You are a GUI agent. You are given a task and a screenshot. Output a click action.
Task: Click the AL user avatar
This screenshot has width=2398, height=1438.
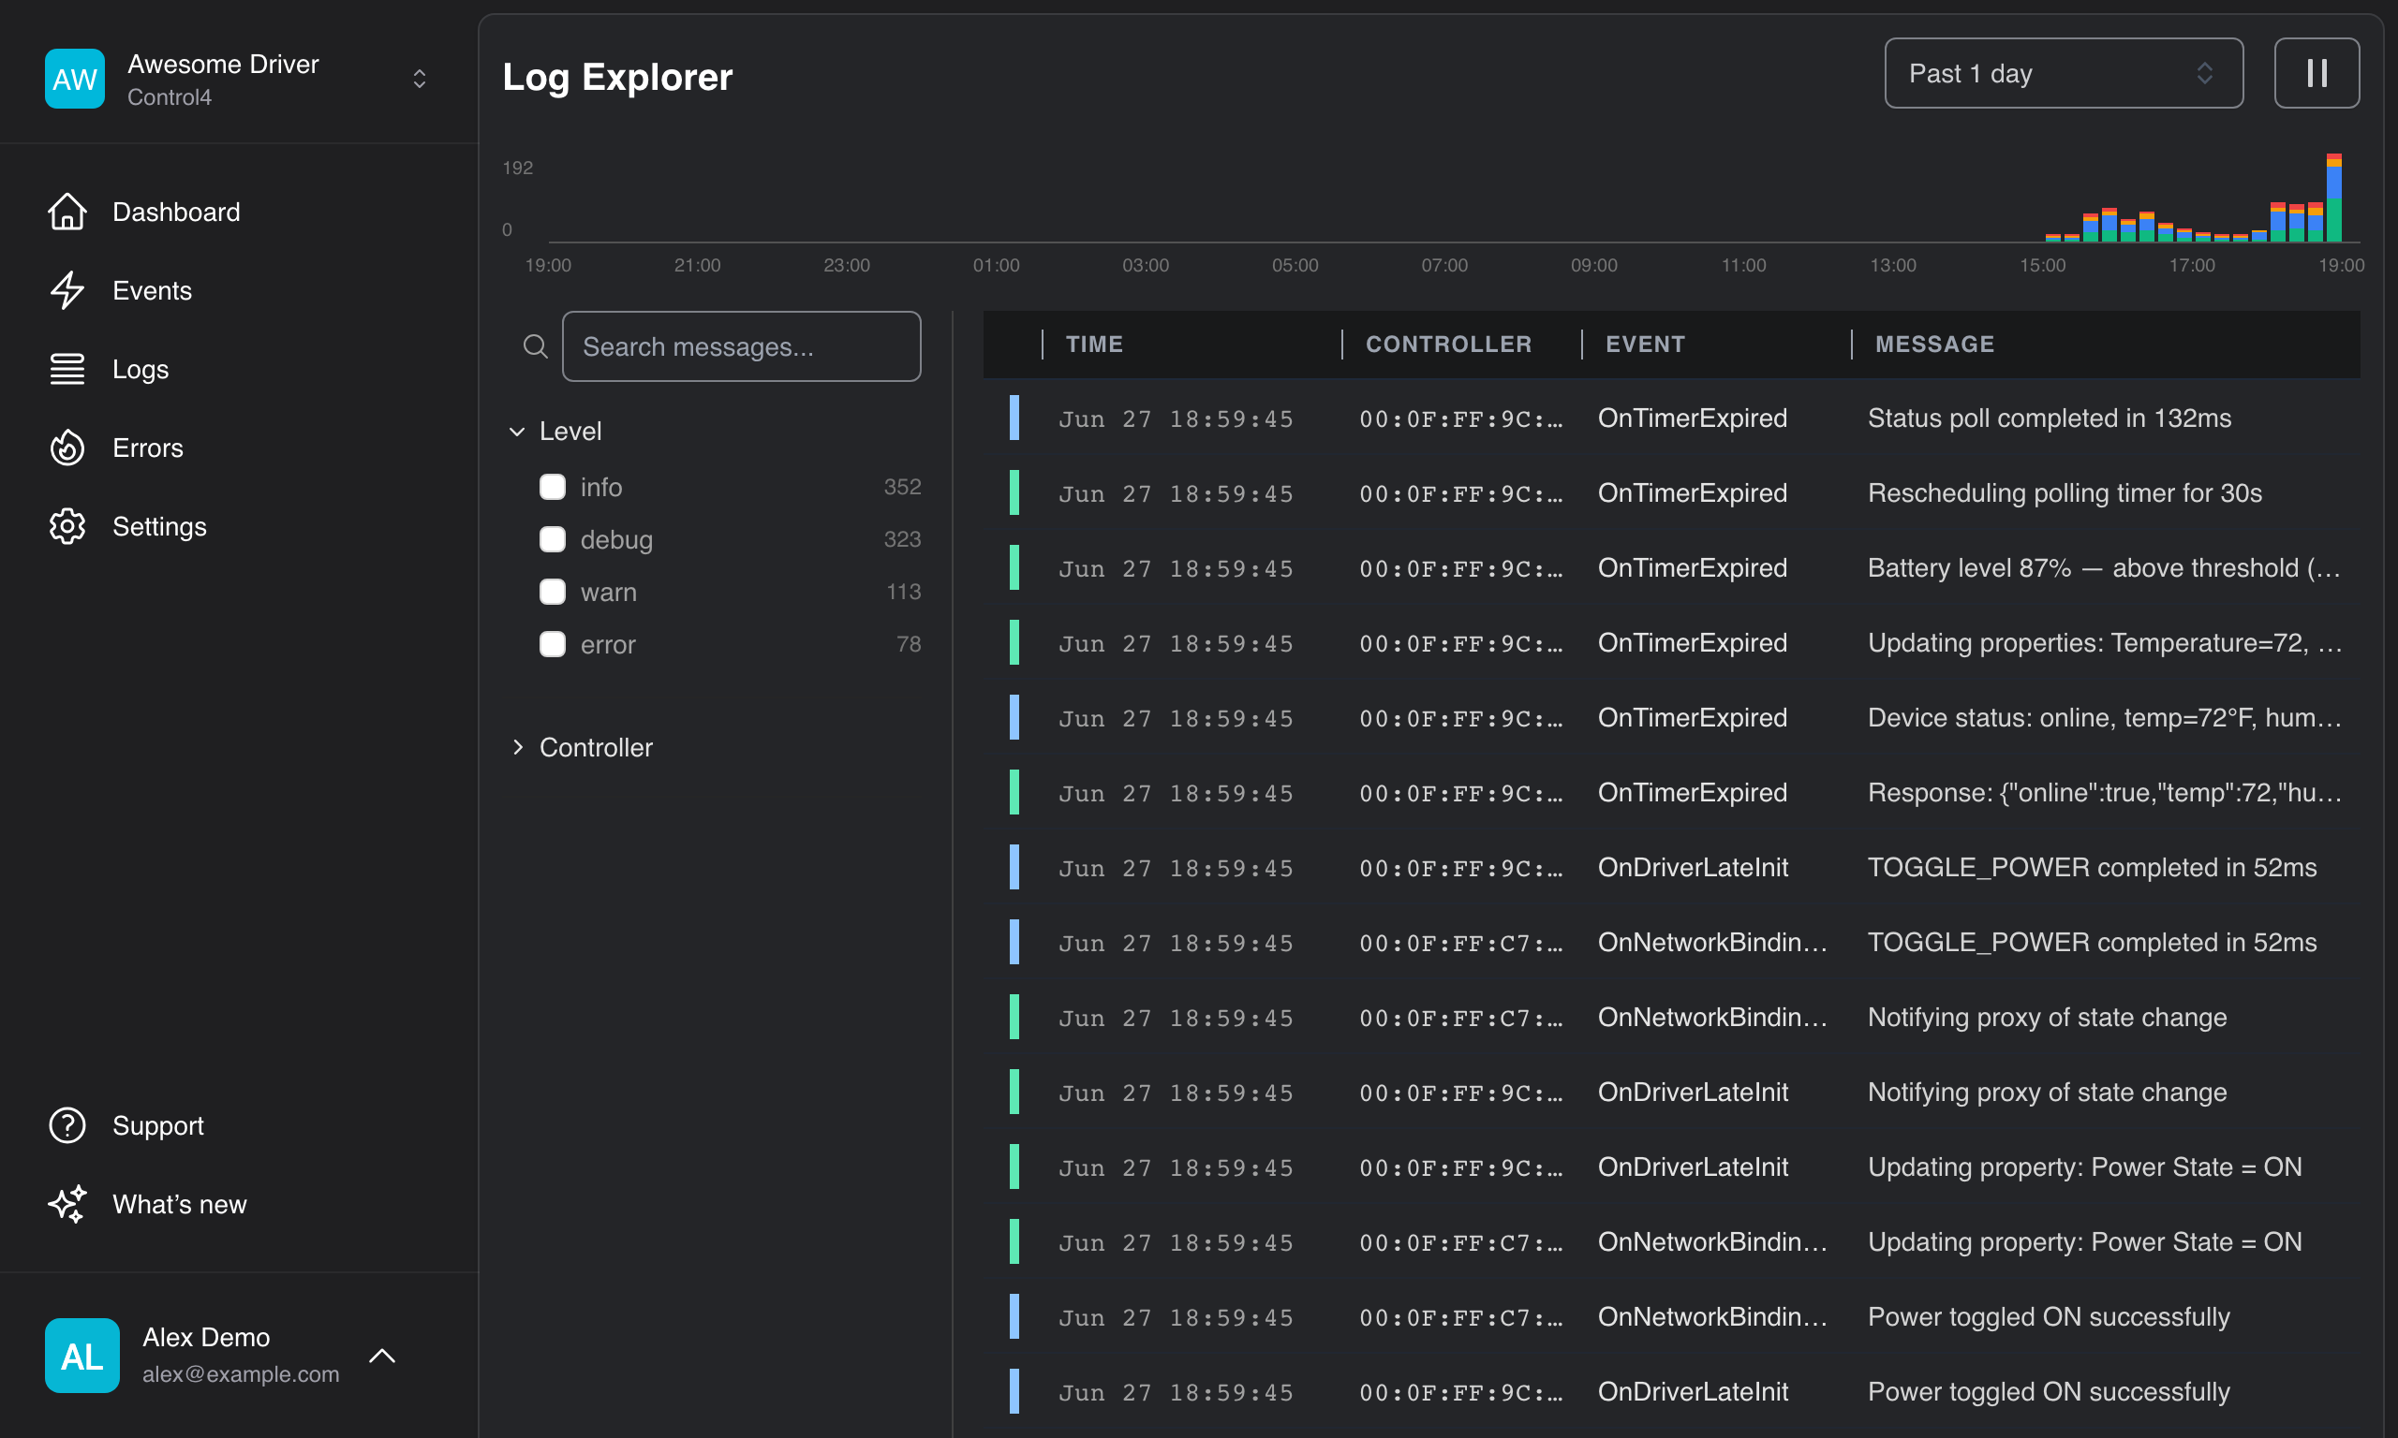[x=82, y=1355]
